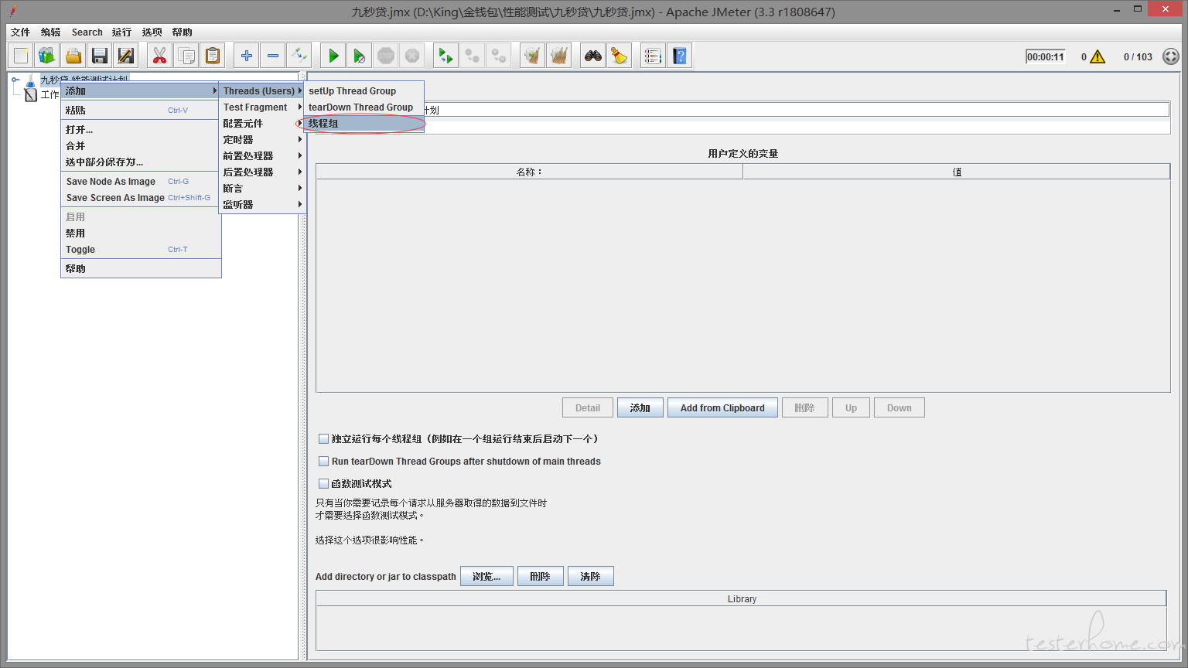Click Toggle in context menu

(x=141, y=249)
